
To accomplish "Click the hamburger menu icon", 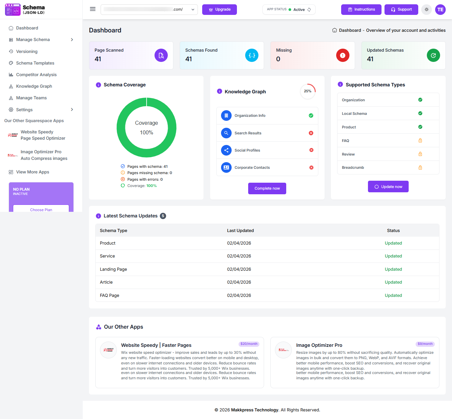I will (x=93, y=9).
